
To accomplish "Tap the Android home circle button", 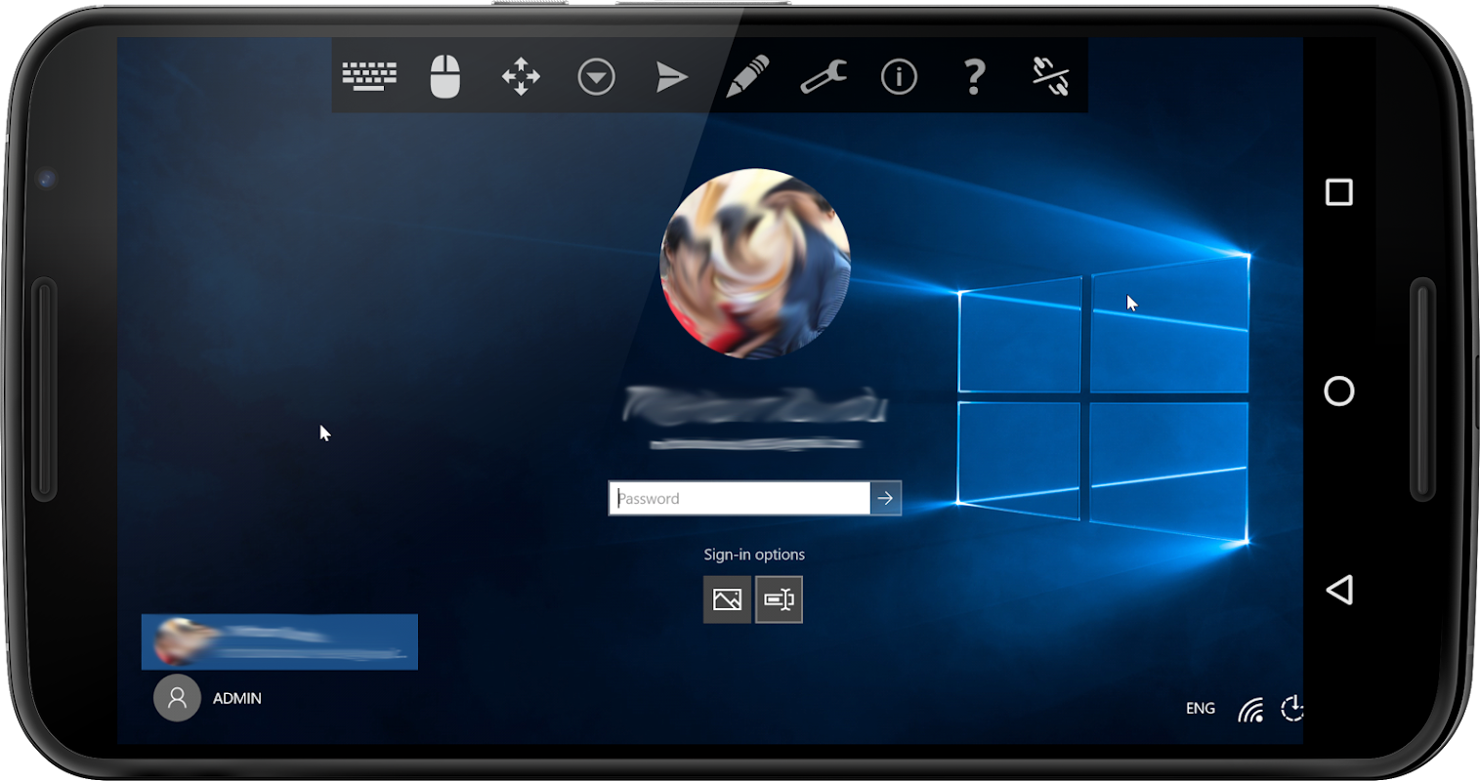I will point(1339,391).
